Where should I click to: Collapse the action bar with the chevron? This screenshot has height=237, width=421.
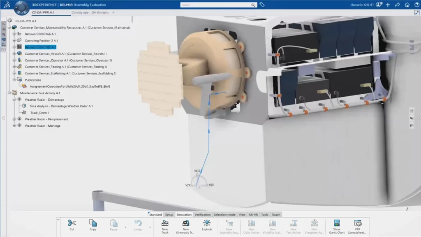[58, 220]
